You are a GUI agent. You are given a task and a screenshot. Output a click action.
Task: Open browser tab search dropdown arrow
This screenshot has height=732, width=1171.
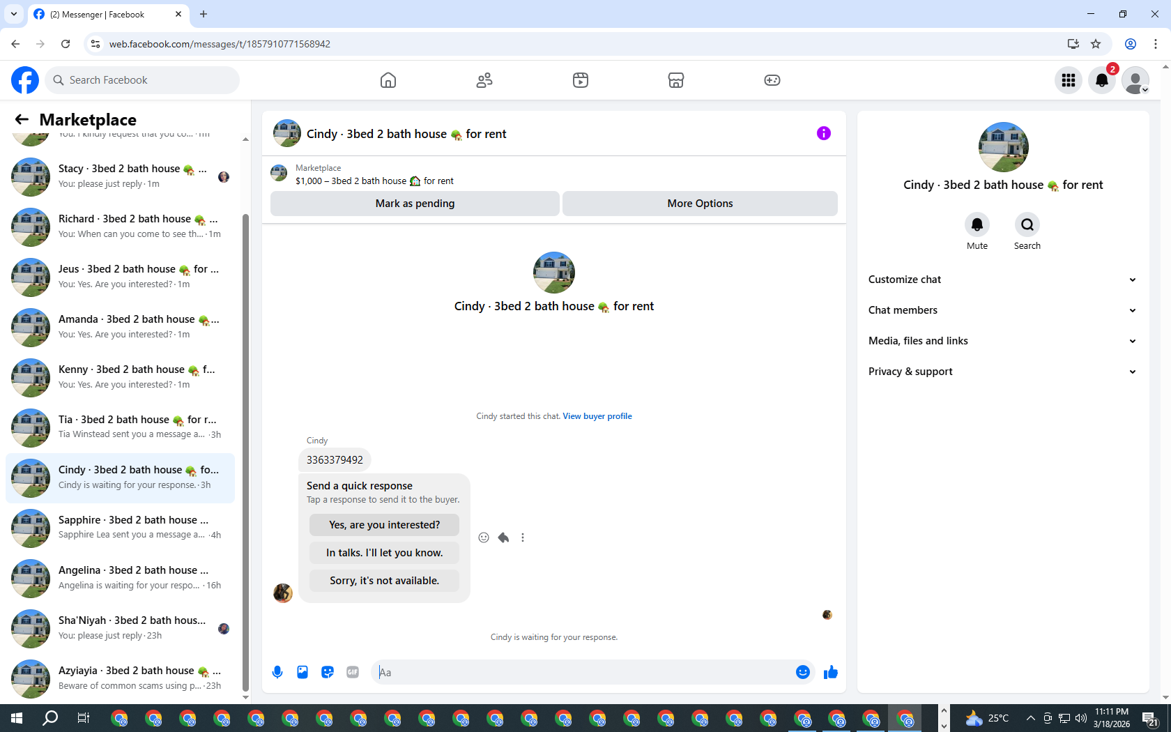pos(14,14)
